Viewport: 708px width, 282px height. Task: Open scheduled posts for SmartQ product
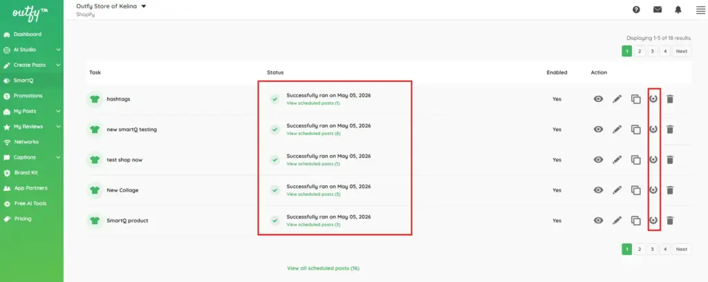click(313, 224)
